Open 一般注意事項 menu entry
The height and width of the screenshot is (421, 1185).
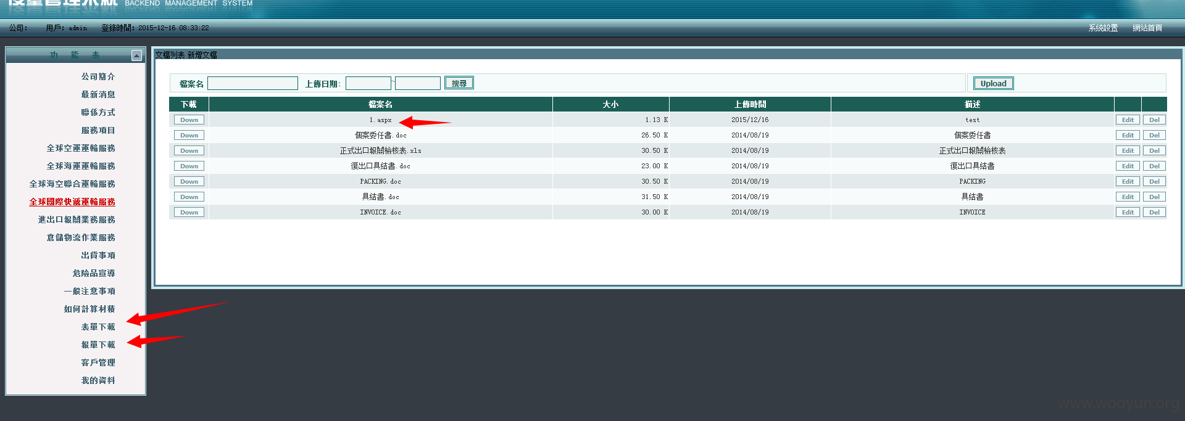89,291
